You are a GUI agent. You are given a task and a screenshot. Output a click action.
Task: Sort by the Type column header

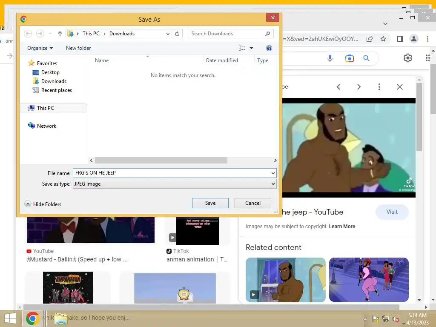(263, 60)
